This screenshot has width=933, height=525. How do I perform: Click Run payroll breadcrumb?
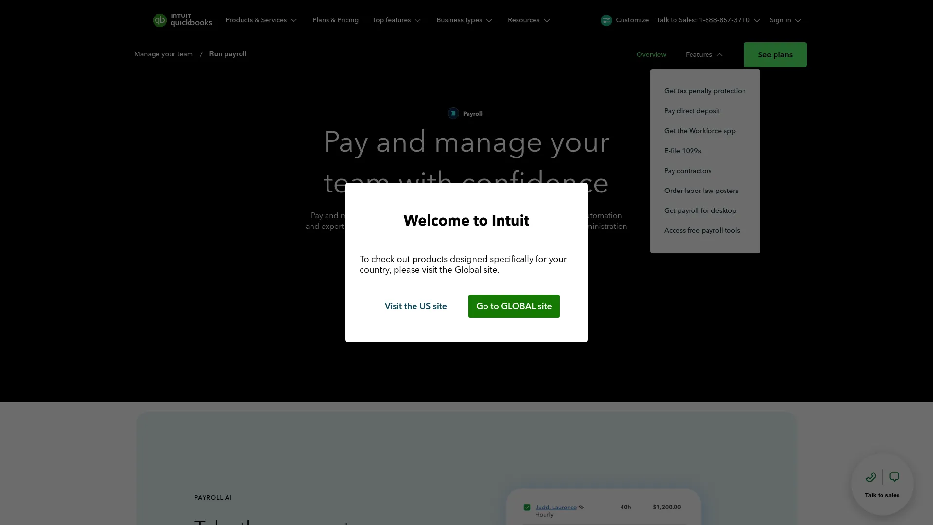[228, 54]
